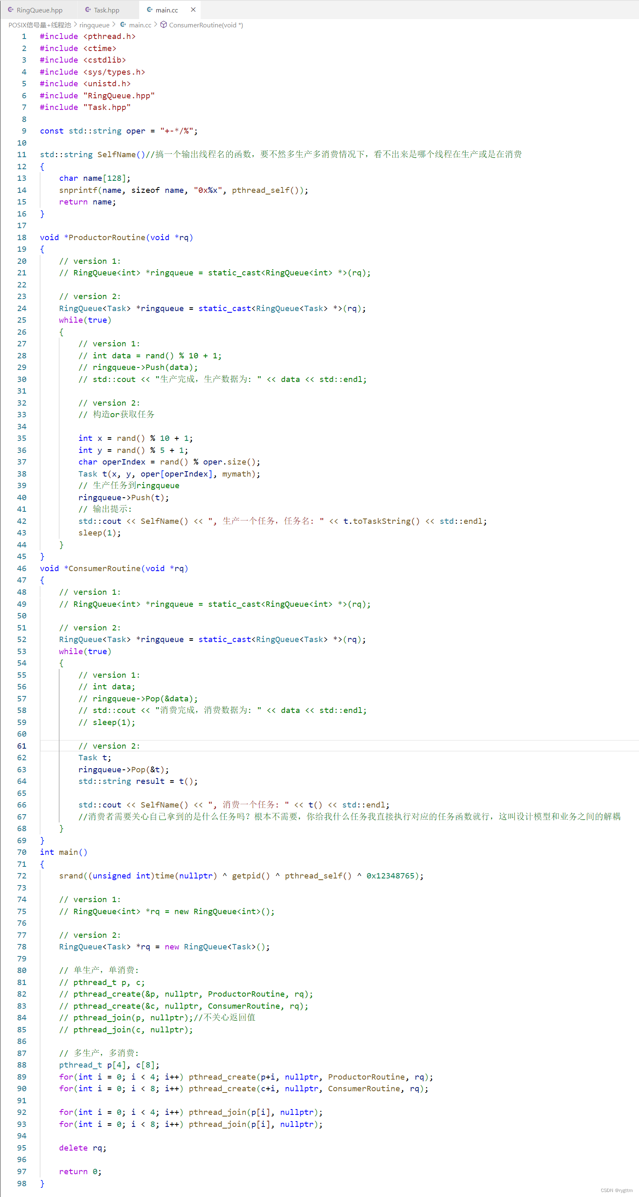Click "delete rq;" statement
The height and width of the screenshot is (1197, 639).
point(83,1148)
